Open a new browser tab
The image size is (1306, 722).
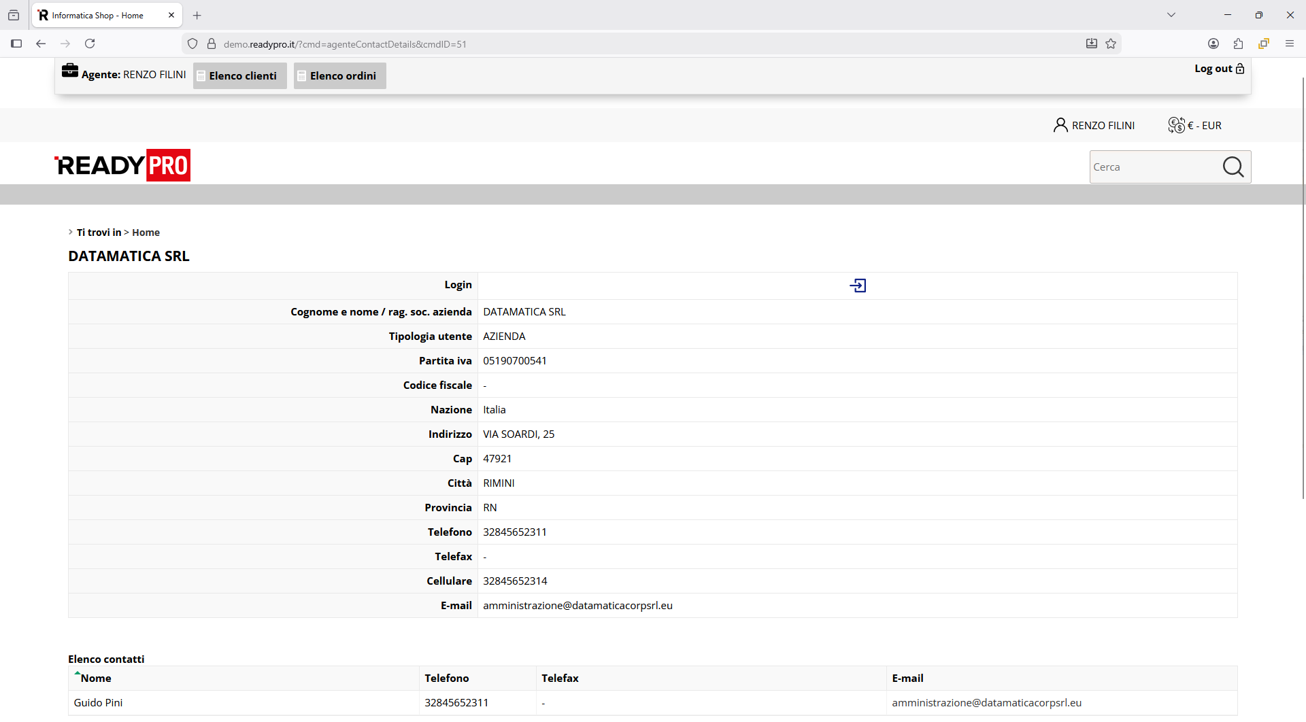point(197,15)
